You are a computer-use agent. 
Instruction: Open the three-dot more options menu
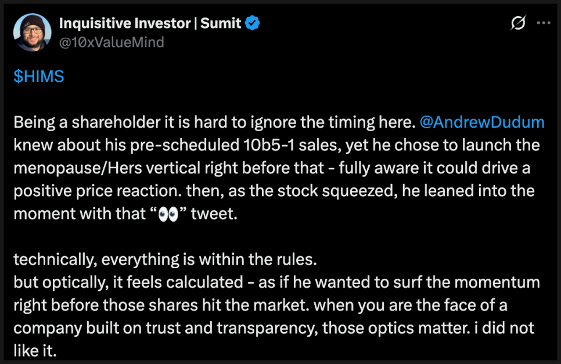coord(543,24)
